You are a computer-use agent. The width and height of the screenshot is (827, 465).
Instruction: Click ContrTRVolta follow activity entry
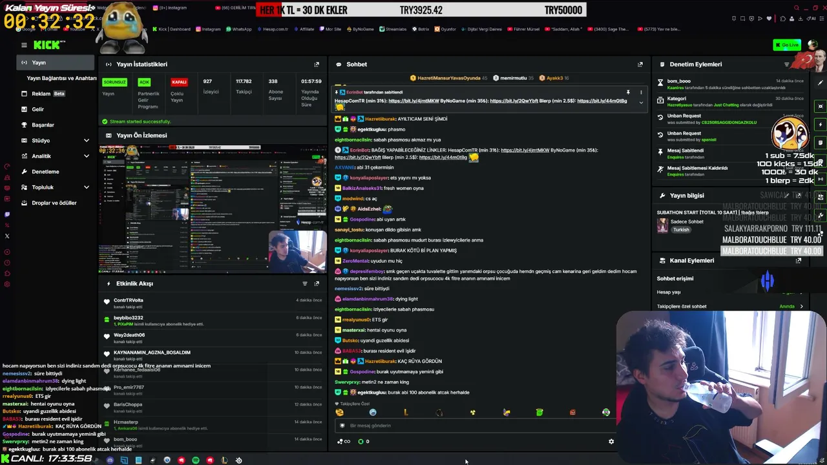point(213,303)
